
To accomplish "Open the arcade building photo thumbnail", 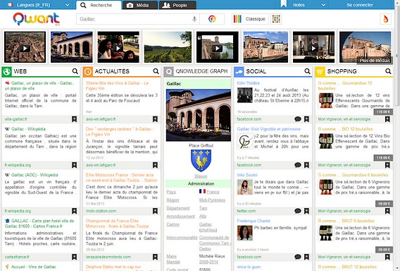I will pyautogui.click(x=72, y=47).
